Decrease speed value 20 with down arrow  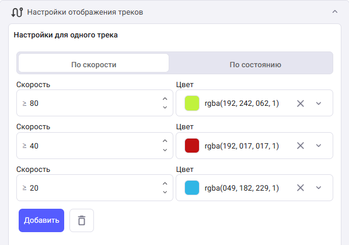165,192
